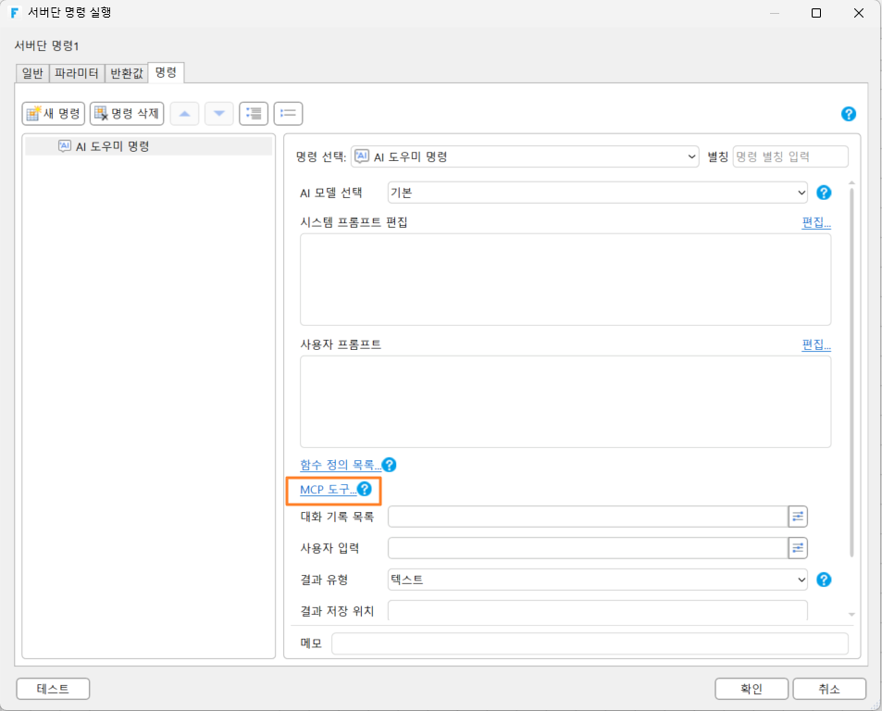Open the 명령 선택 dropdown

pyautogui.click(x=525, y=157)
